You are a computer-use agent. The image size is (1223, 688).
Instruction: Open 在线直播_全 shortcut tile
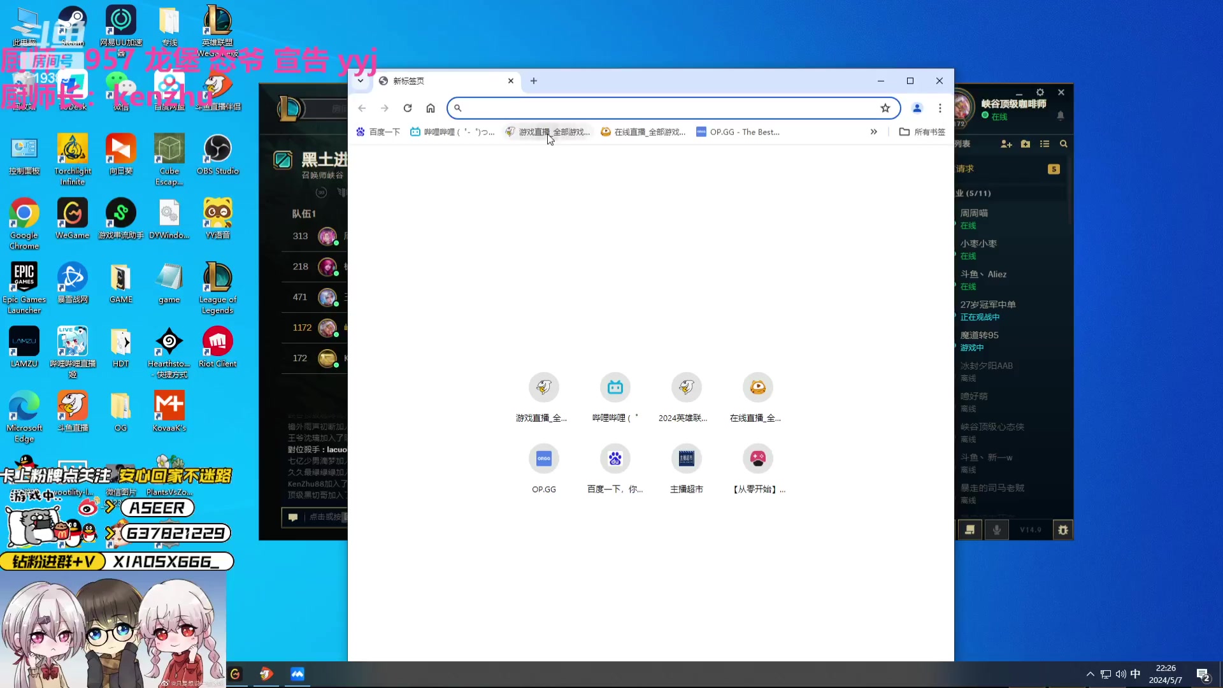[757, 398]
